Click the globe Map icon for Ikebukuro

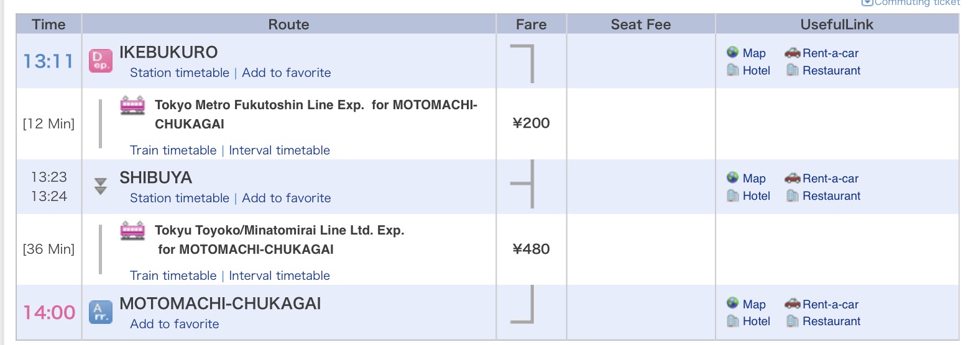pyautogui.click(x=732, y=52)
